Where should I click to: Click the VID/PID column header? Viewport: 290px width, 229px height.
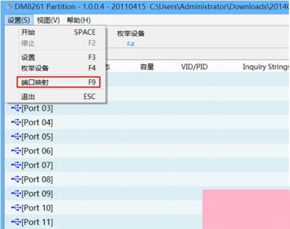[x=194, y=67]
